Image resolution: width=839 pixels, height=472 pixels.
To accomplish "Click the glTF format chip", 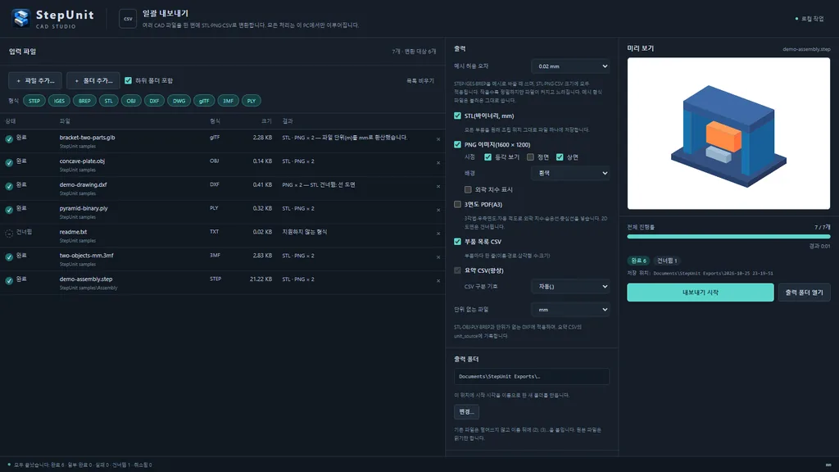I will [204, 101].
